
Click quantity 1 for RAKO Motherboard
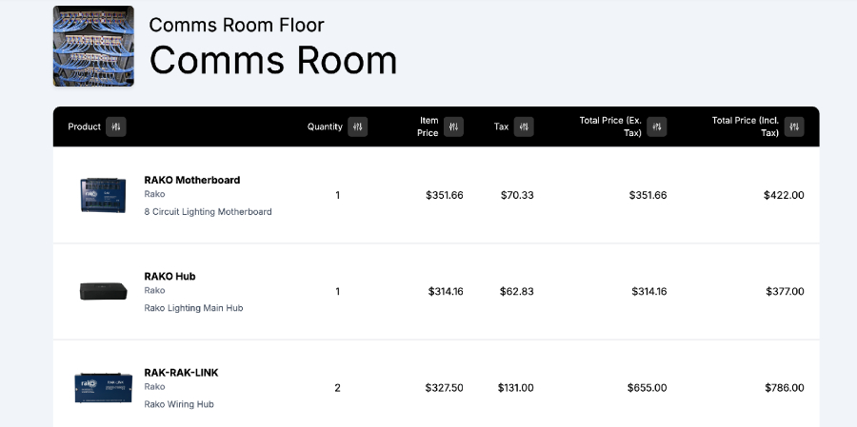(x=338, y=195)
